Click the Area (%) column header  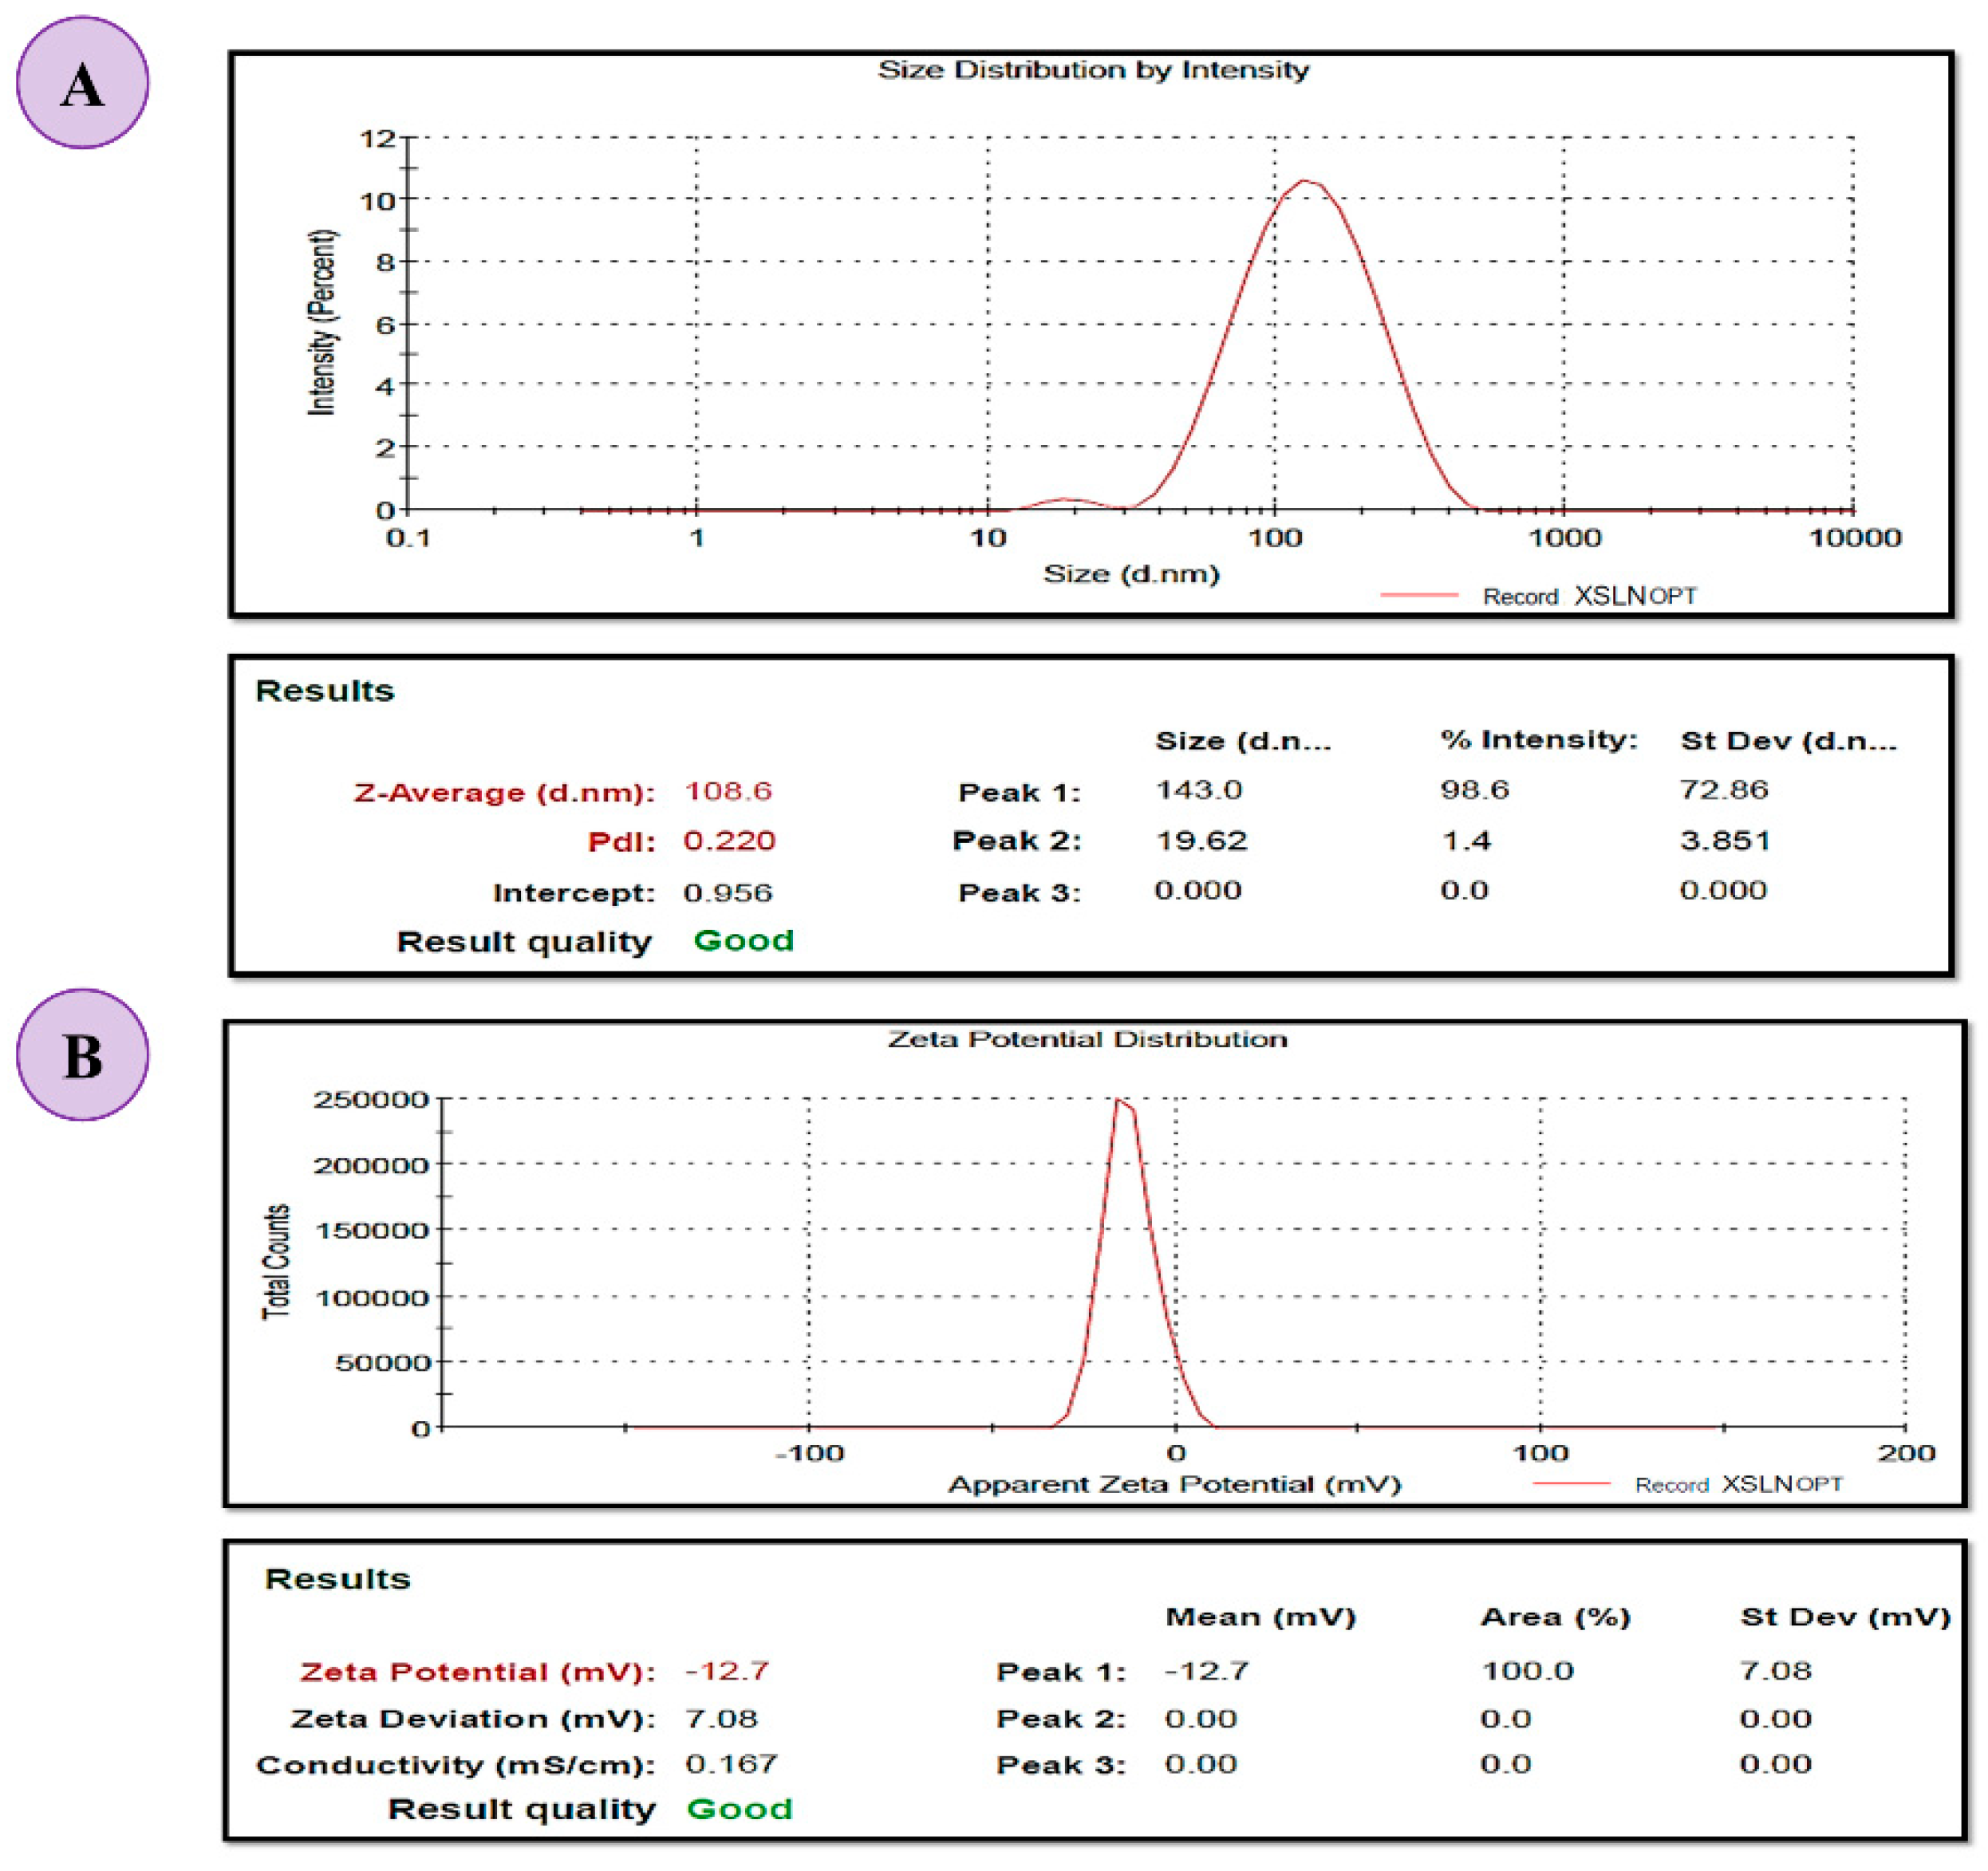[x=1555, y=1617]
